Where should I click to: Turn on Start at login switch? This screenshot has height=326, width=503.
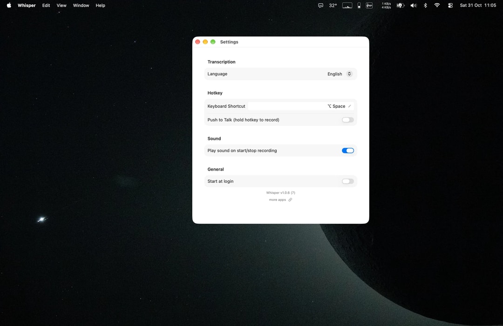click(348, 181)
